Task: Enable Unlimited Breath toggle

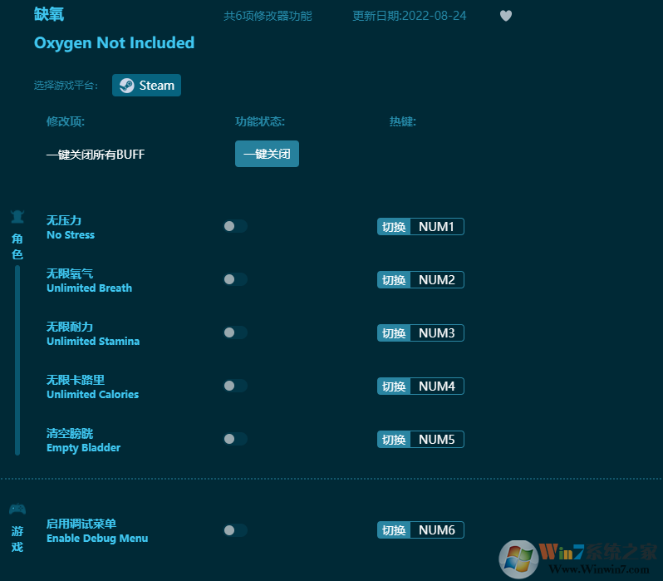Action: [x=234, y=279]
